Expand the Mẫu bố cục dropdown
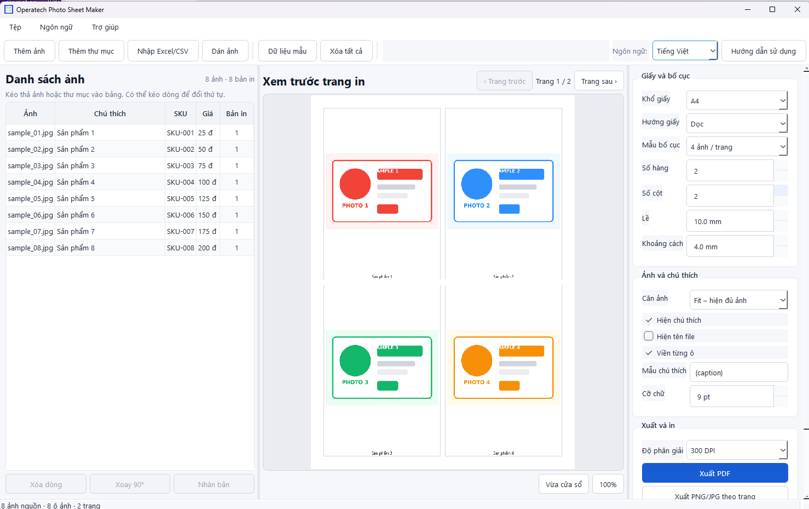The height and width of the screenshot is (509, 809). (x=737, y=147)
